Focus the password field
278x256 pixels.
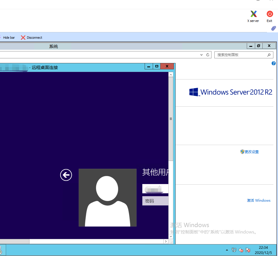(155, 201)
